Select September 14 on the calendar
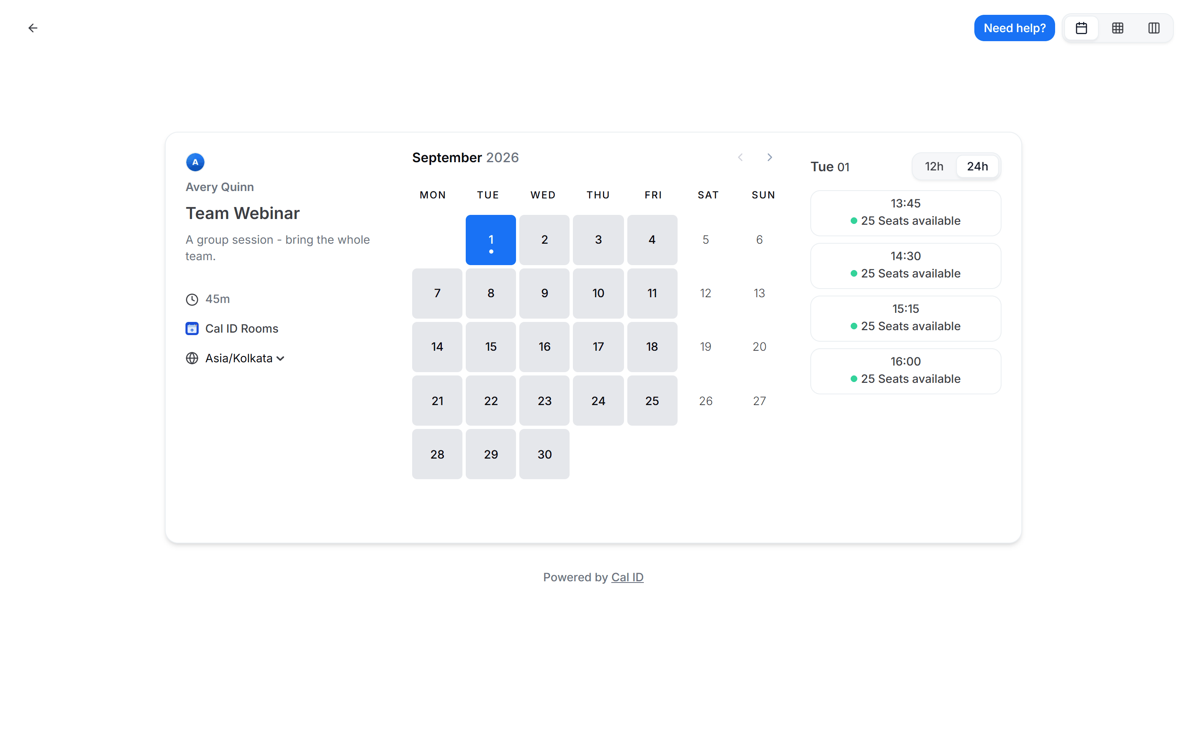Image resolution: width=1187 pixels, height=741 pixels. pyautogui.click(x=437, y=347)
